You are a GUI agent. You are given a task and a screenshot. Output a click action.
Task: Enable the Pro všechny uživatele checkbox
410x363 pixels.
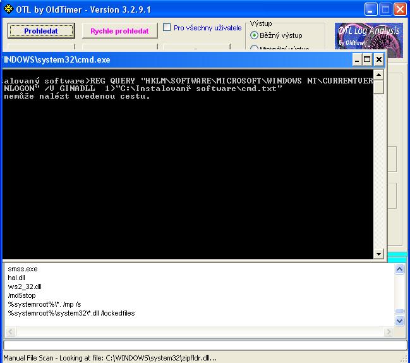click(x=167, y=27)
